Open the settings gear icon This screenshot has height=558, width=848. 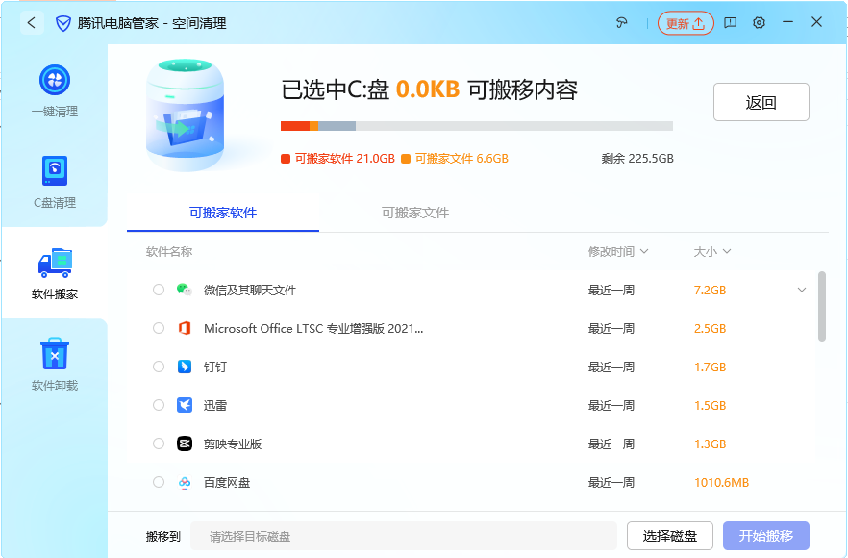click(760, 23)
